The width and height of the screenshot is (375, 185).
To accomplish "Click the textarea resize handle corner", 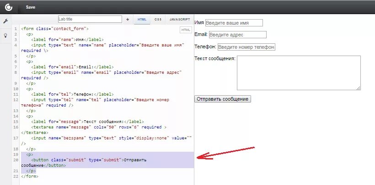I will coord(359,88).
